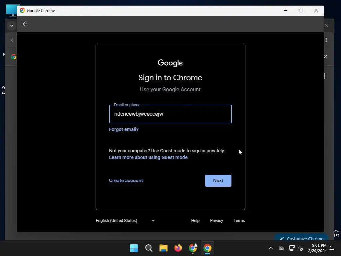Click the Email or phone input field
Screen dimensions: 341x256
tap(170, 114)
